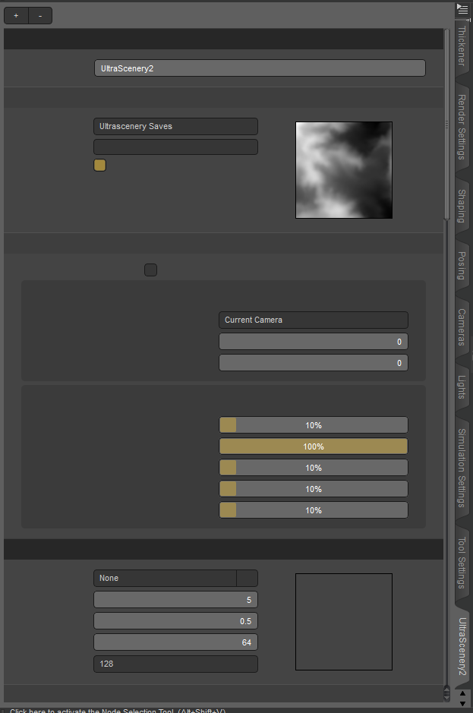Toggle the gold checkbox under Ultrascenery Saves

point(100,165)
